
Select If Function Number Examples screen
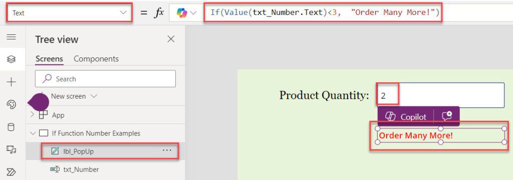96,133
